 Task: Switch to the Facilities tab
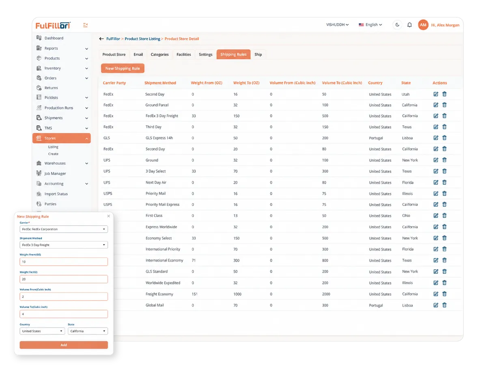click(184, 54)
